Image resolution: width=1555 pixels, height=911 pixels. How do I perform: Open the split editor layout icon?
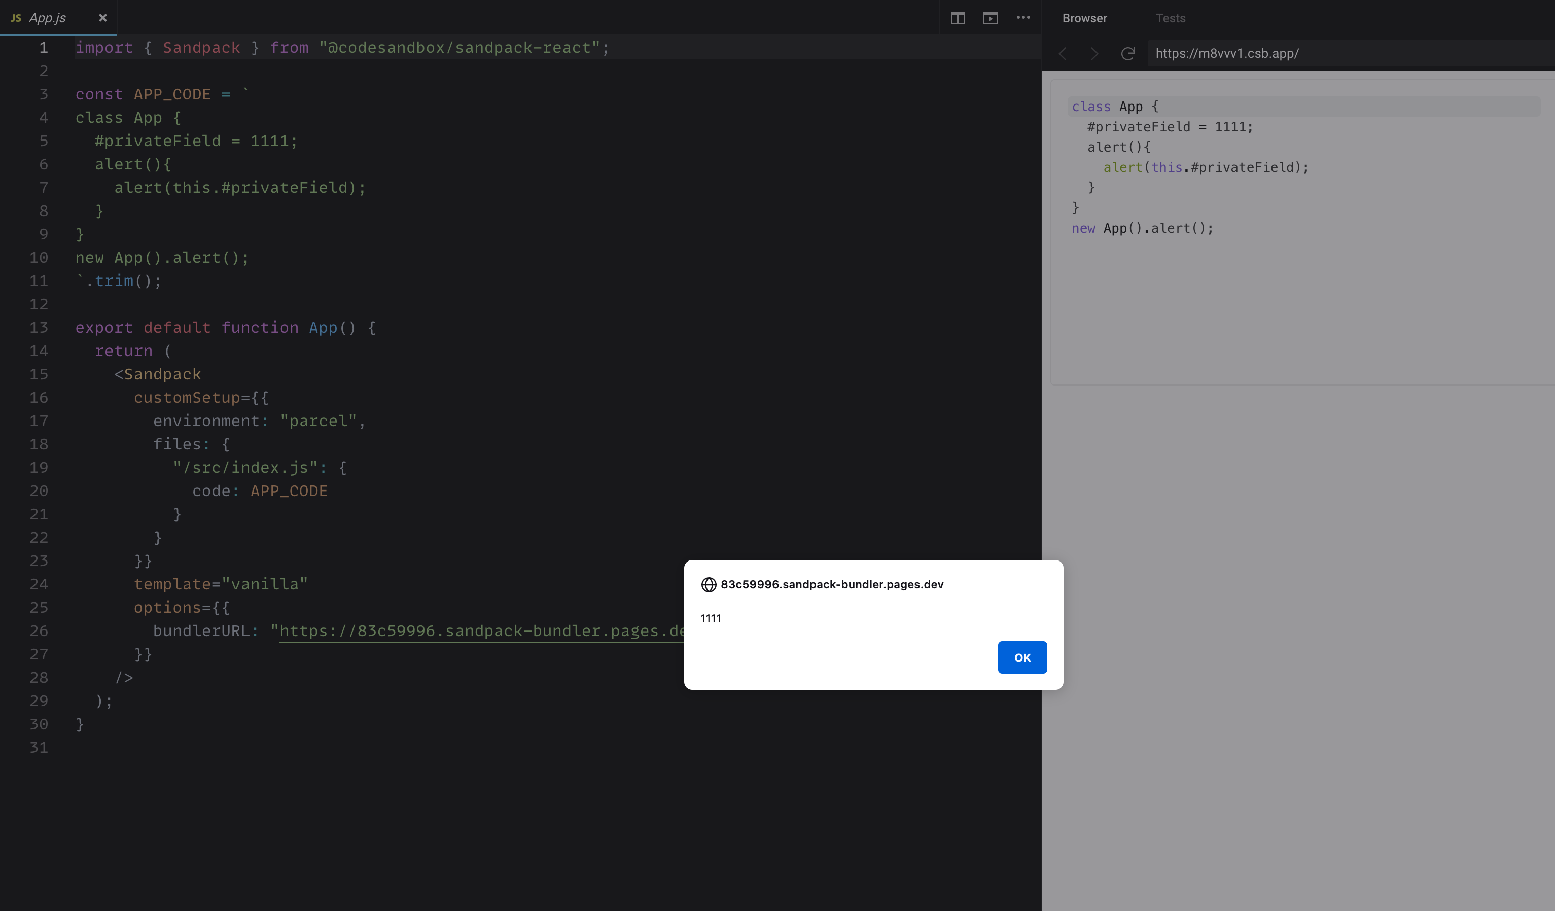957,18
